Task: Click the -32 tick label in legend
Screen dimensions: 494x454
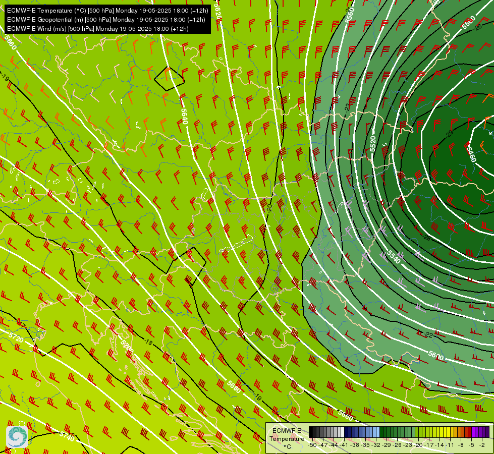Action: [376, 445]
